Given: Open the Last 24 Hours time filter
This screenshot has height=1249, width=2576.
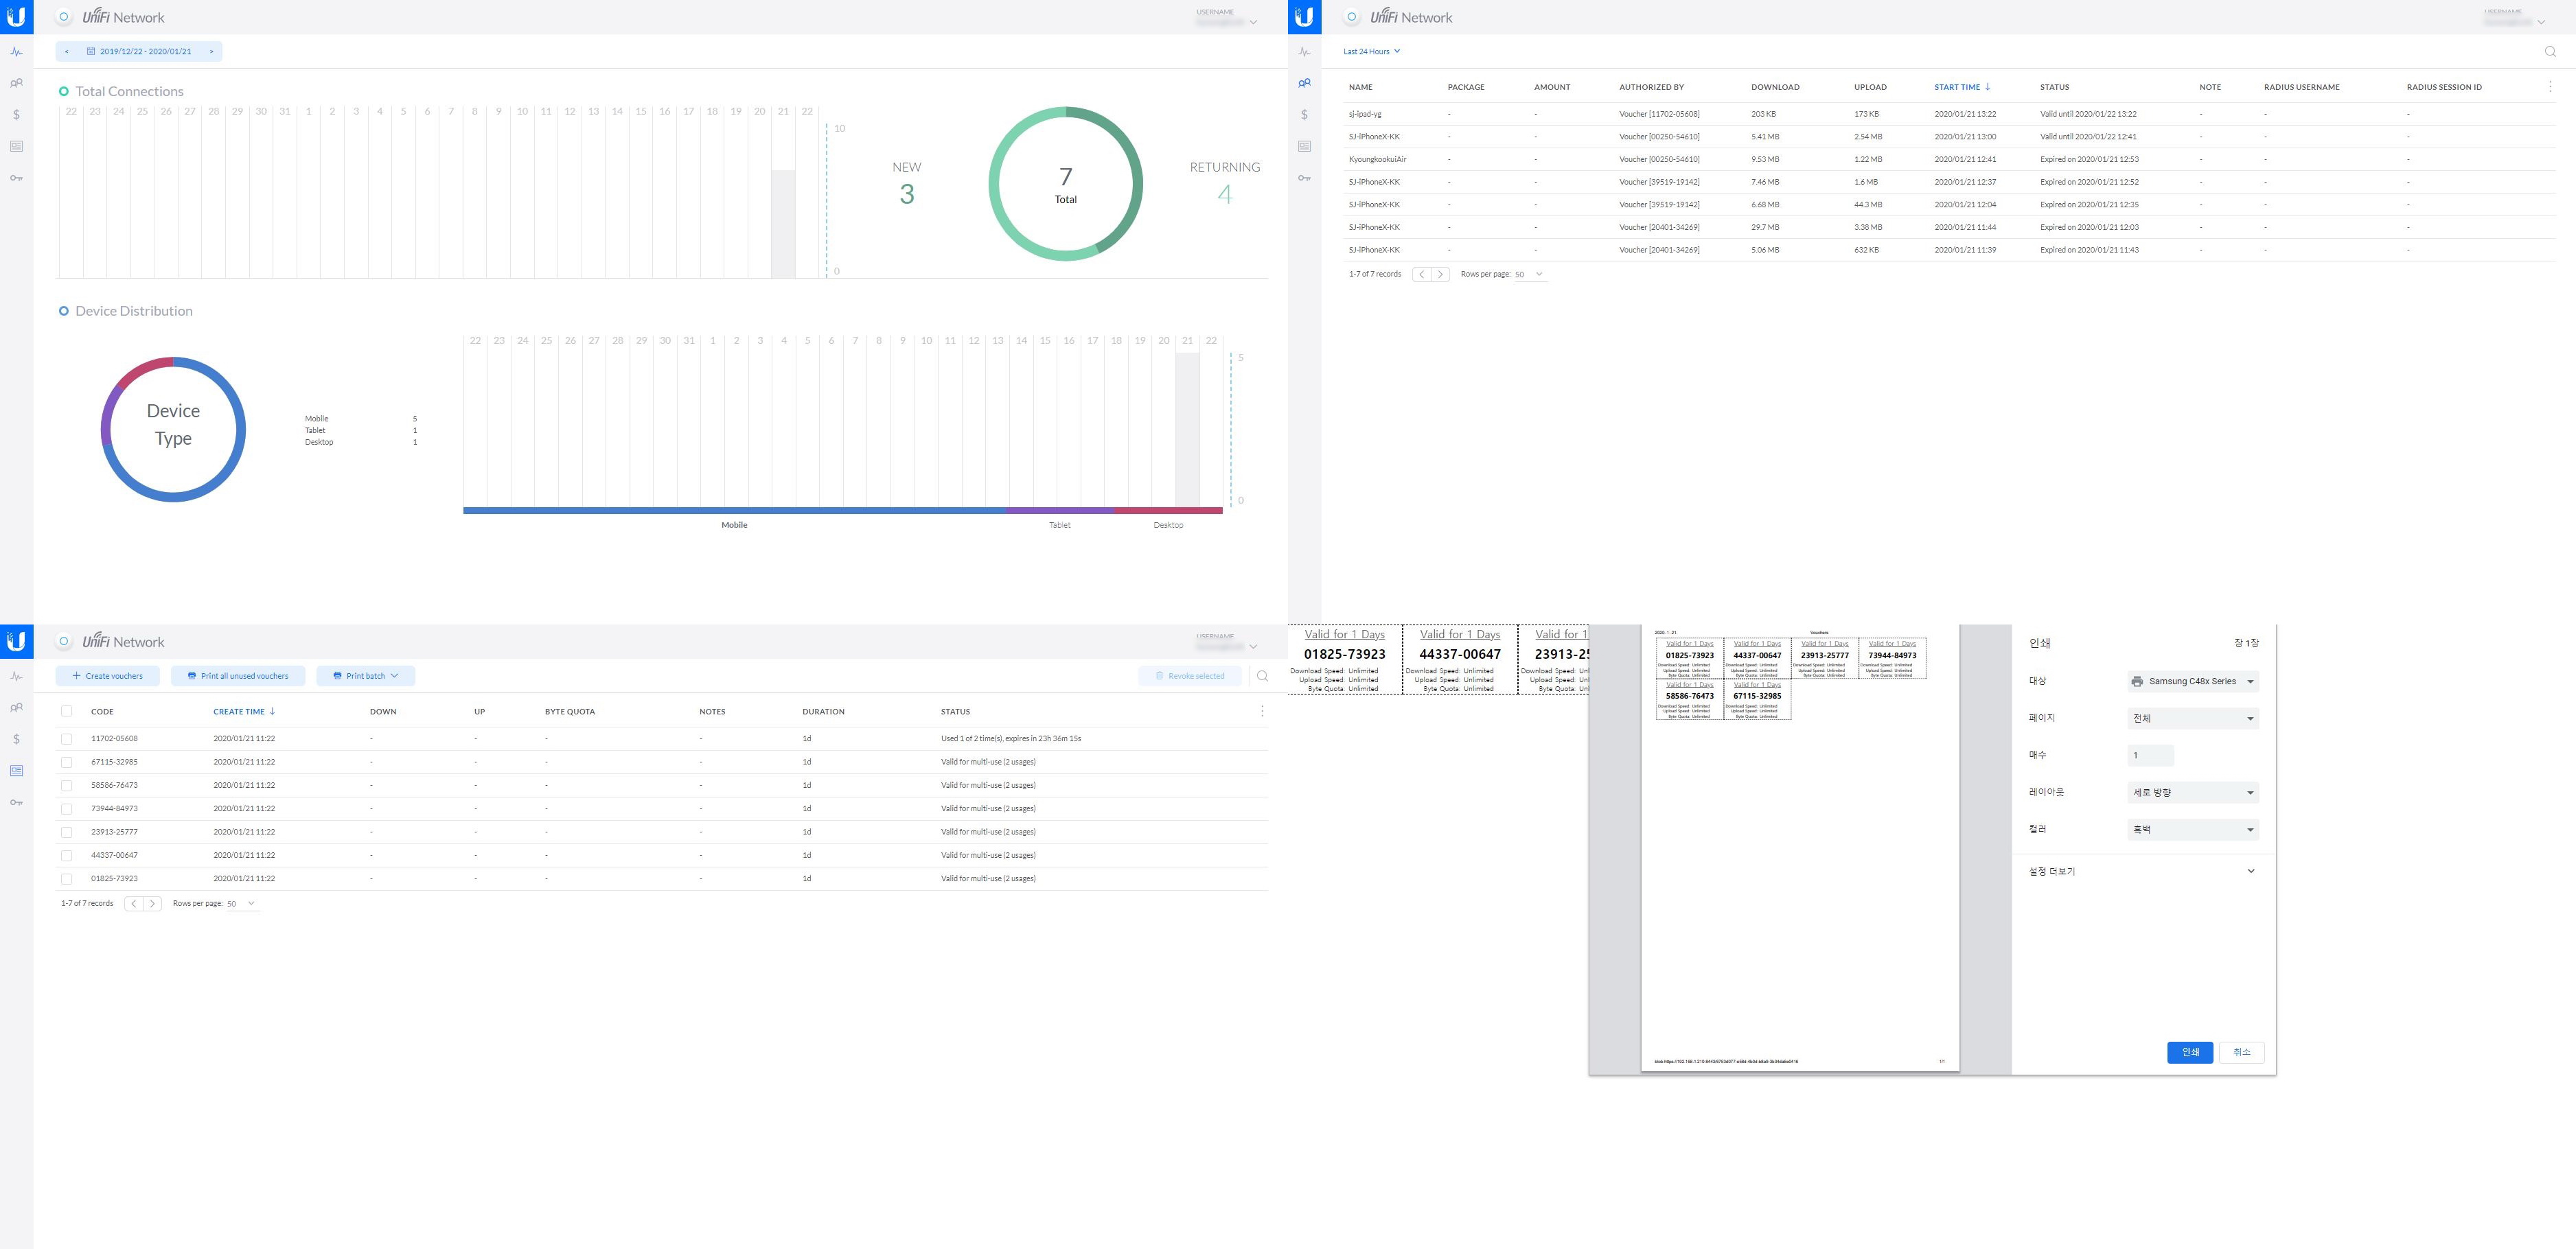Looking at the screenshot, I should click(x=1371, y=51).
